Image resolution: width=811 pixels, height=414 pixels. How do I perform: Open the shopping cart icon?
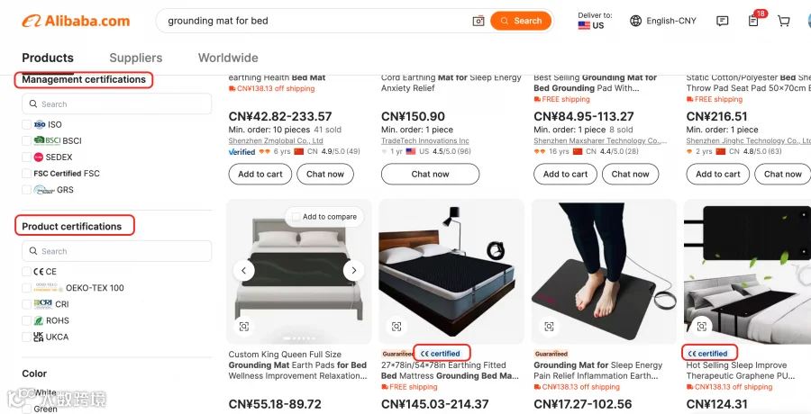(784, 22)
